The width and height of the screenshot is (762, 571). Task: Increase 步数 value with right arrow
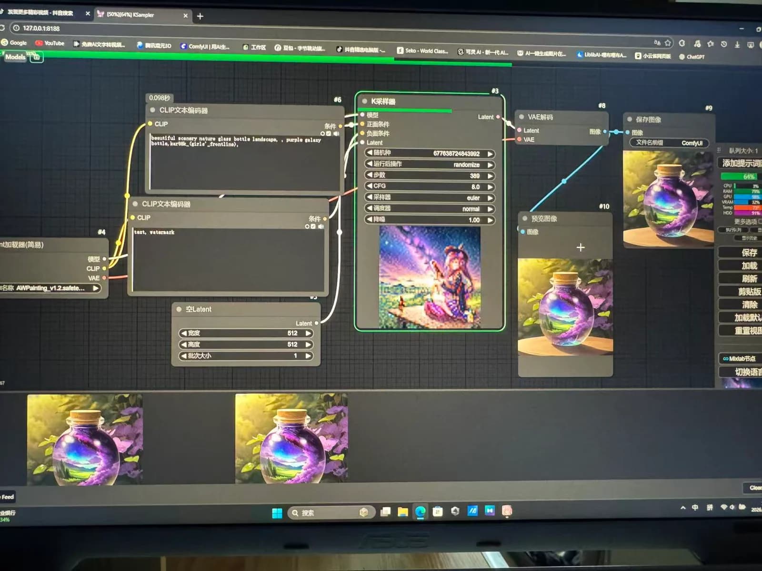pyautogui.click(x=490, y=176)
